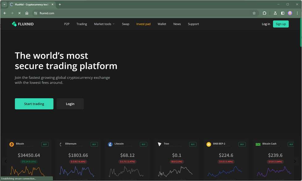Click BUY on the Litecoin card
Viewport: 302px width, 181px height.
point(144,144)
